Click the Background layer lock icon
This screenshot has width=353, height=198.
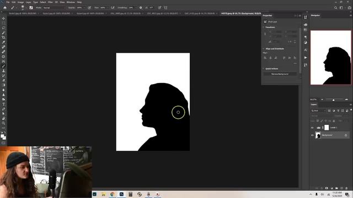[x=346, y=135]
